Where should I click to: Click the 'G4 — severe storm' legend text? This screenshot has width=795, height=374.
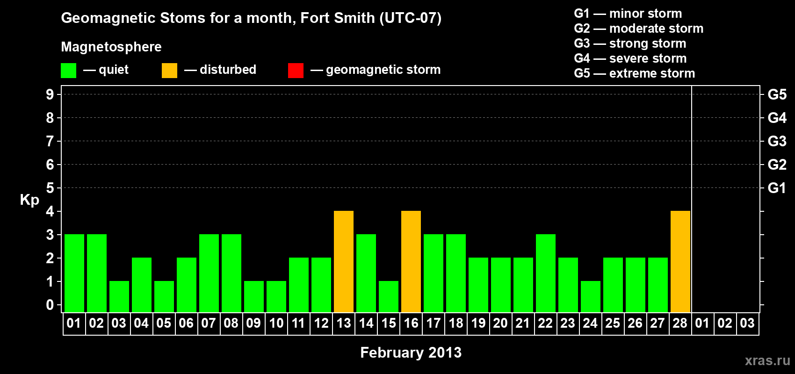pyautogui.click(x=630, y=58)
